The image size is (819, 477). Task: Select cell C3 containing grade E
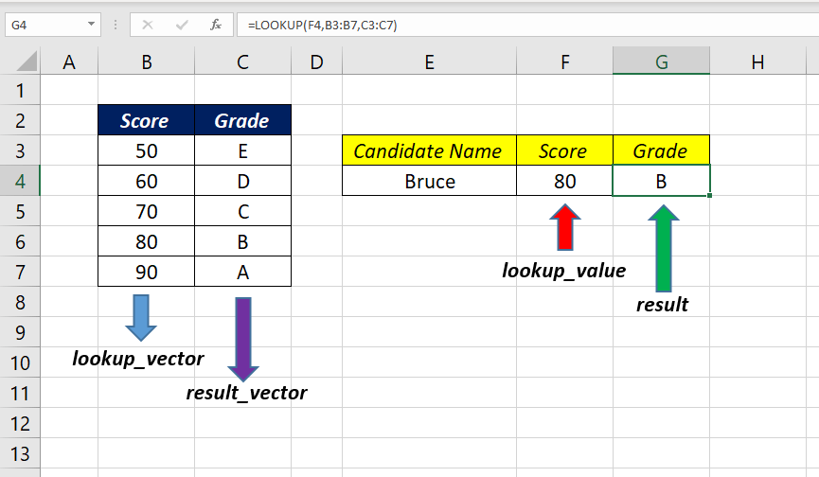click(242, 150)
